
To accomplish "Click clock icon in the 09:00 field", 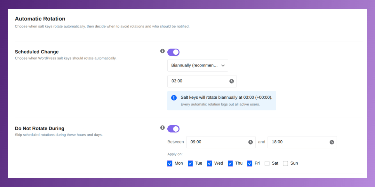I will [251, 142].
